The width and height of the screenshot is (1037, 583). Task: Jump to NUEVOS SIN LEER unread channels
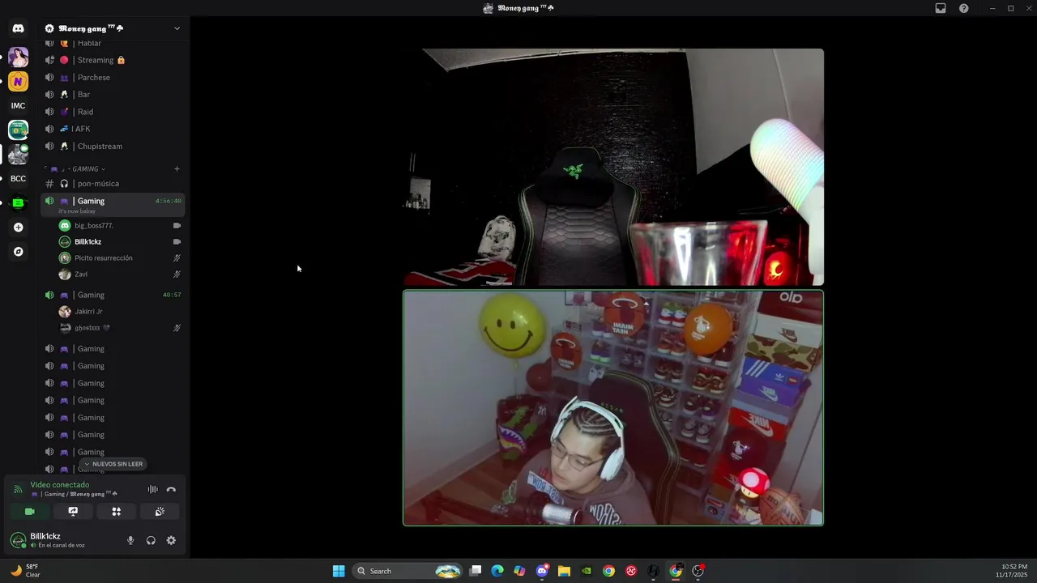[x=113, y=464]
